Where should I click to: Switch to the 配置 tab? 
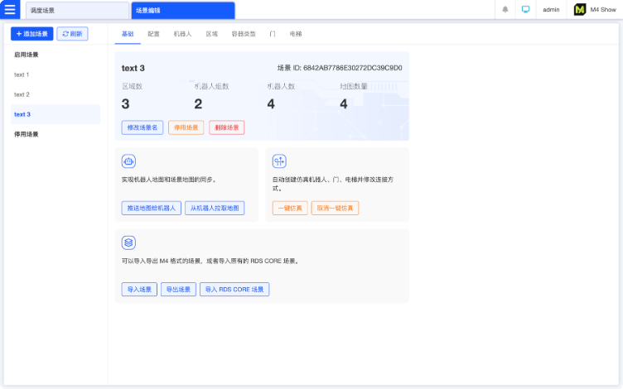pyautogui.click(x=154, y=35)
